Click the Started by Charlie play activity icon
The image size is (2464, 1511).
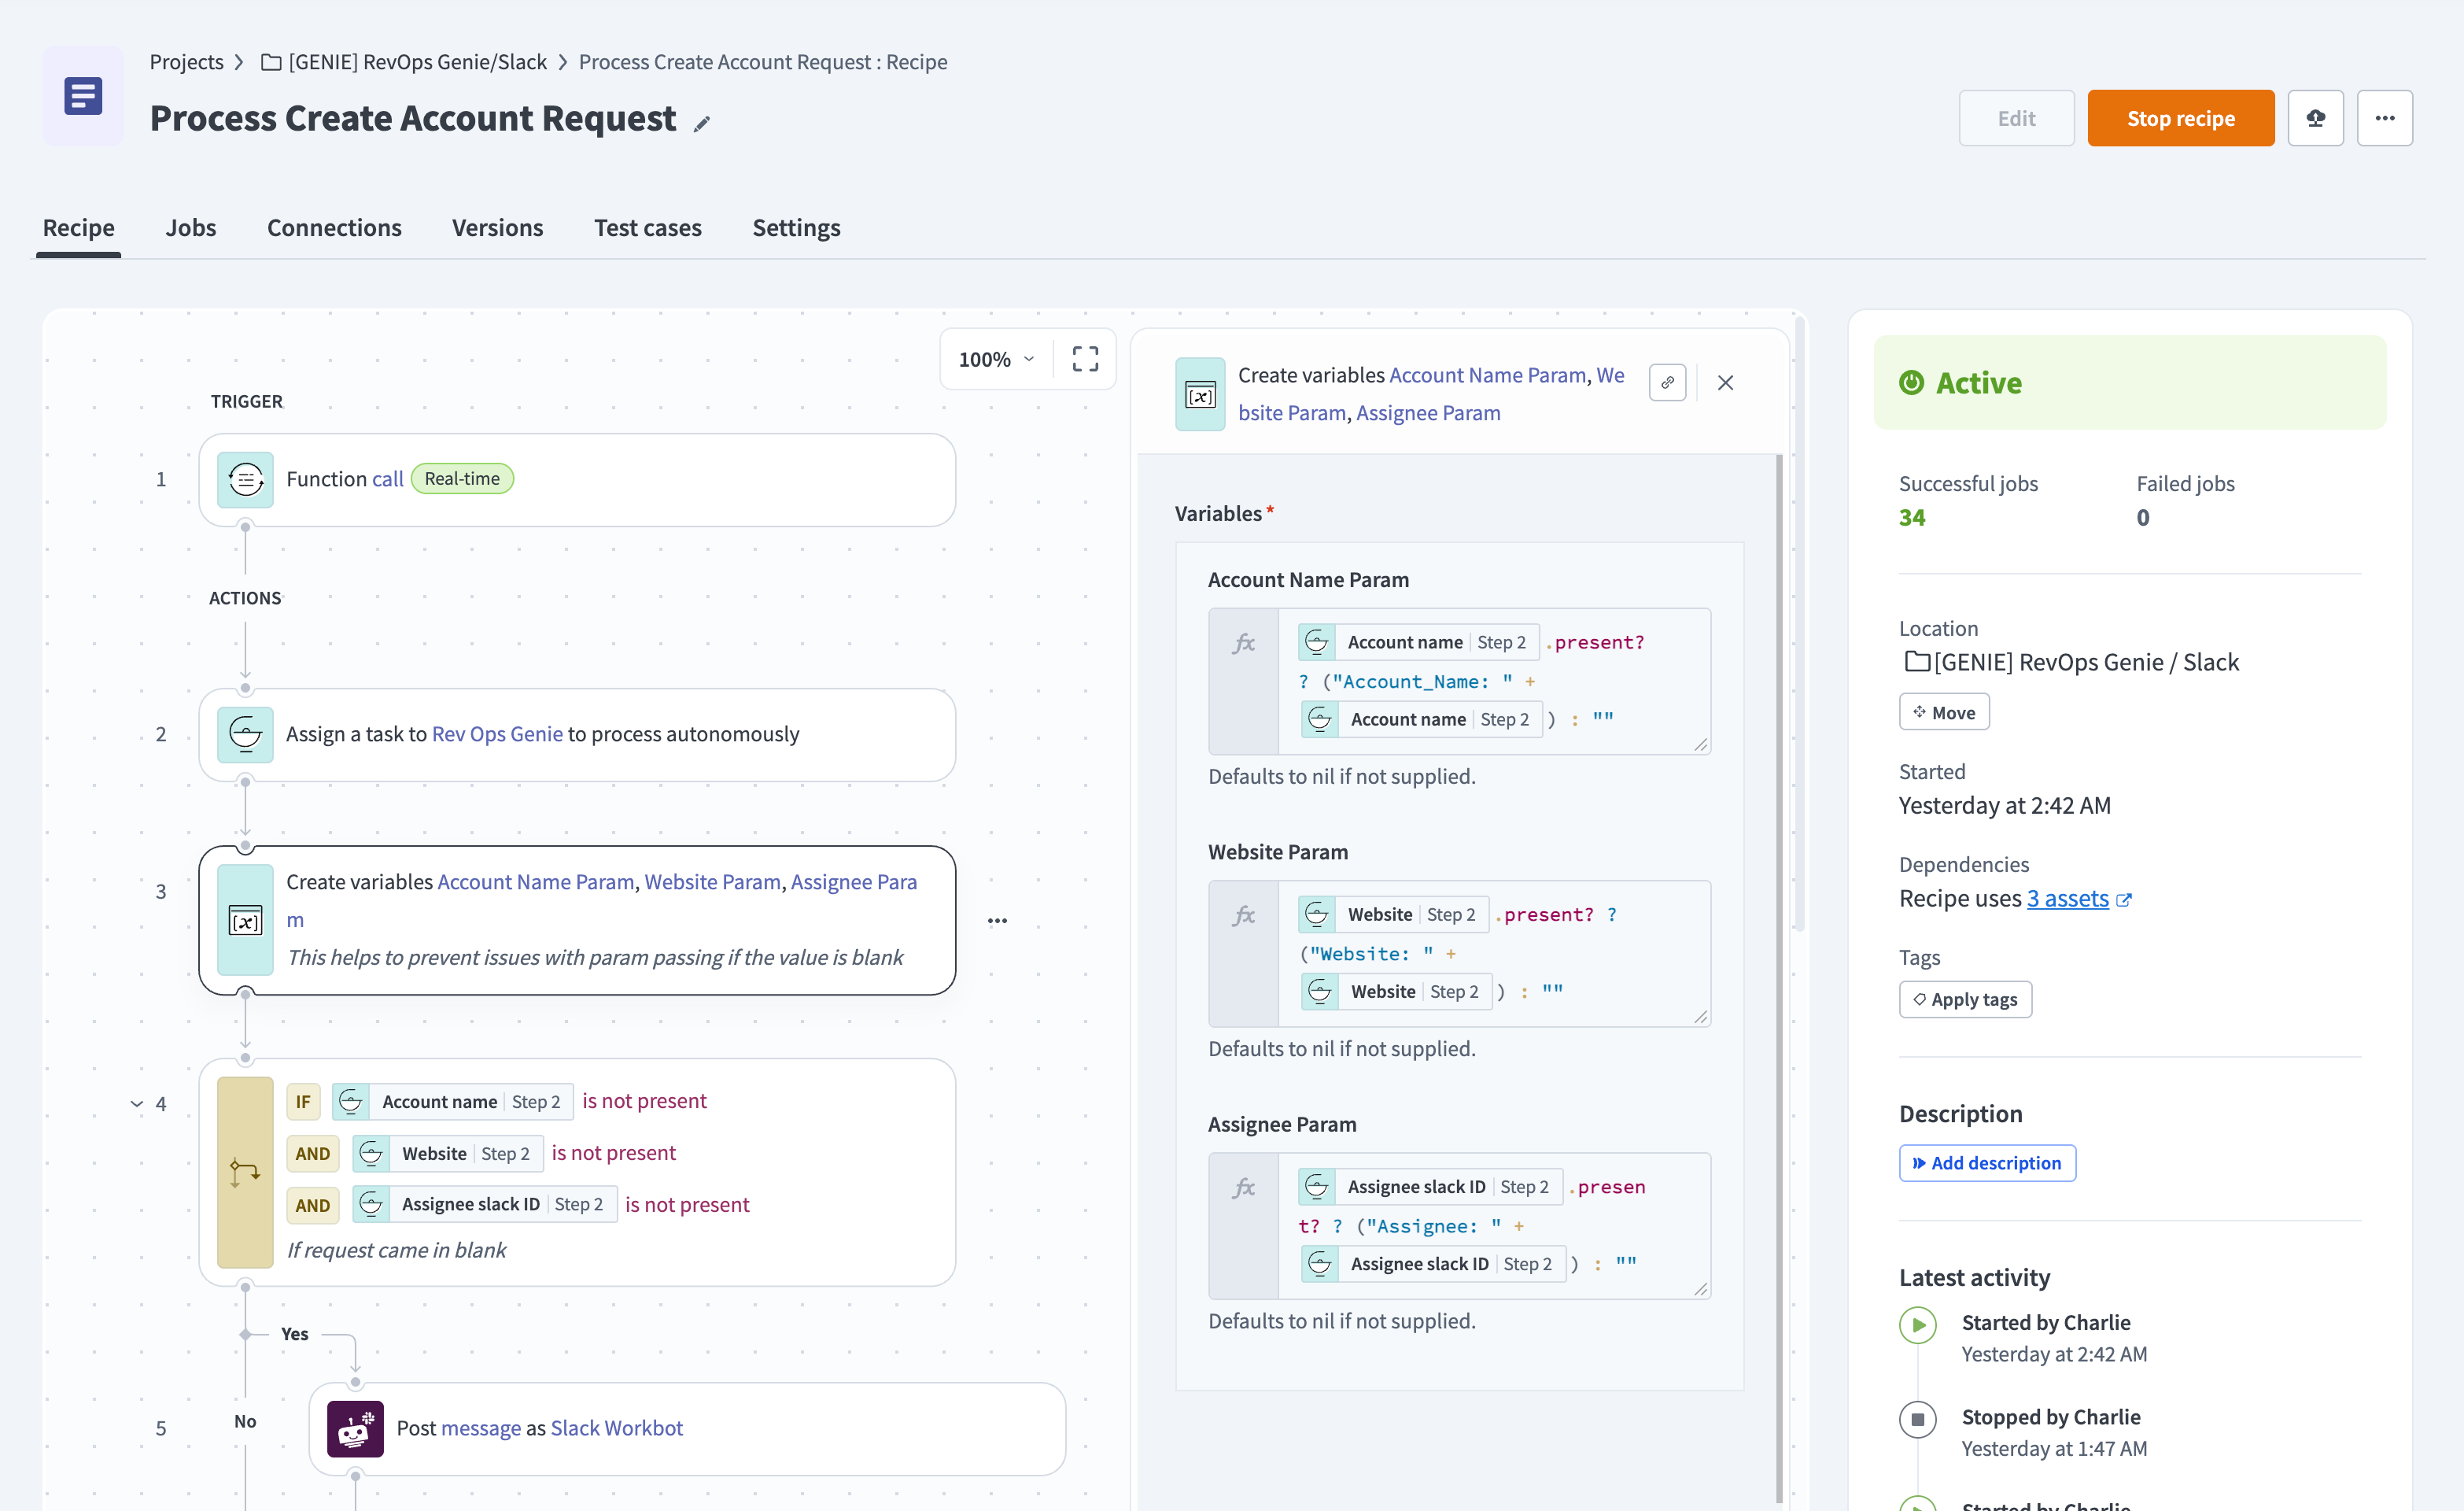pos(1917,1324)
